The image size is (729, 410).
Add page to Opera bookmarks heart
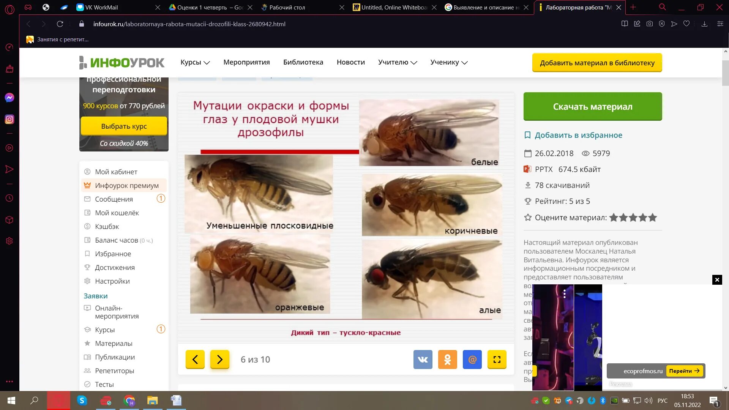(686, 24)
